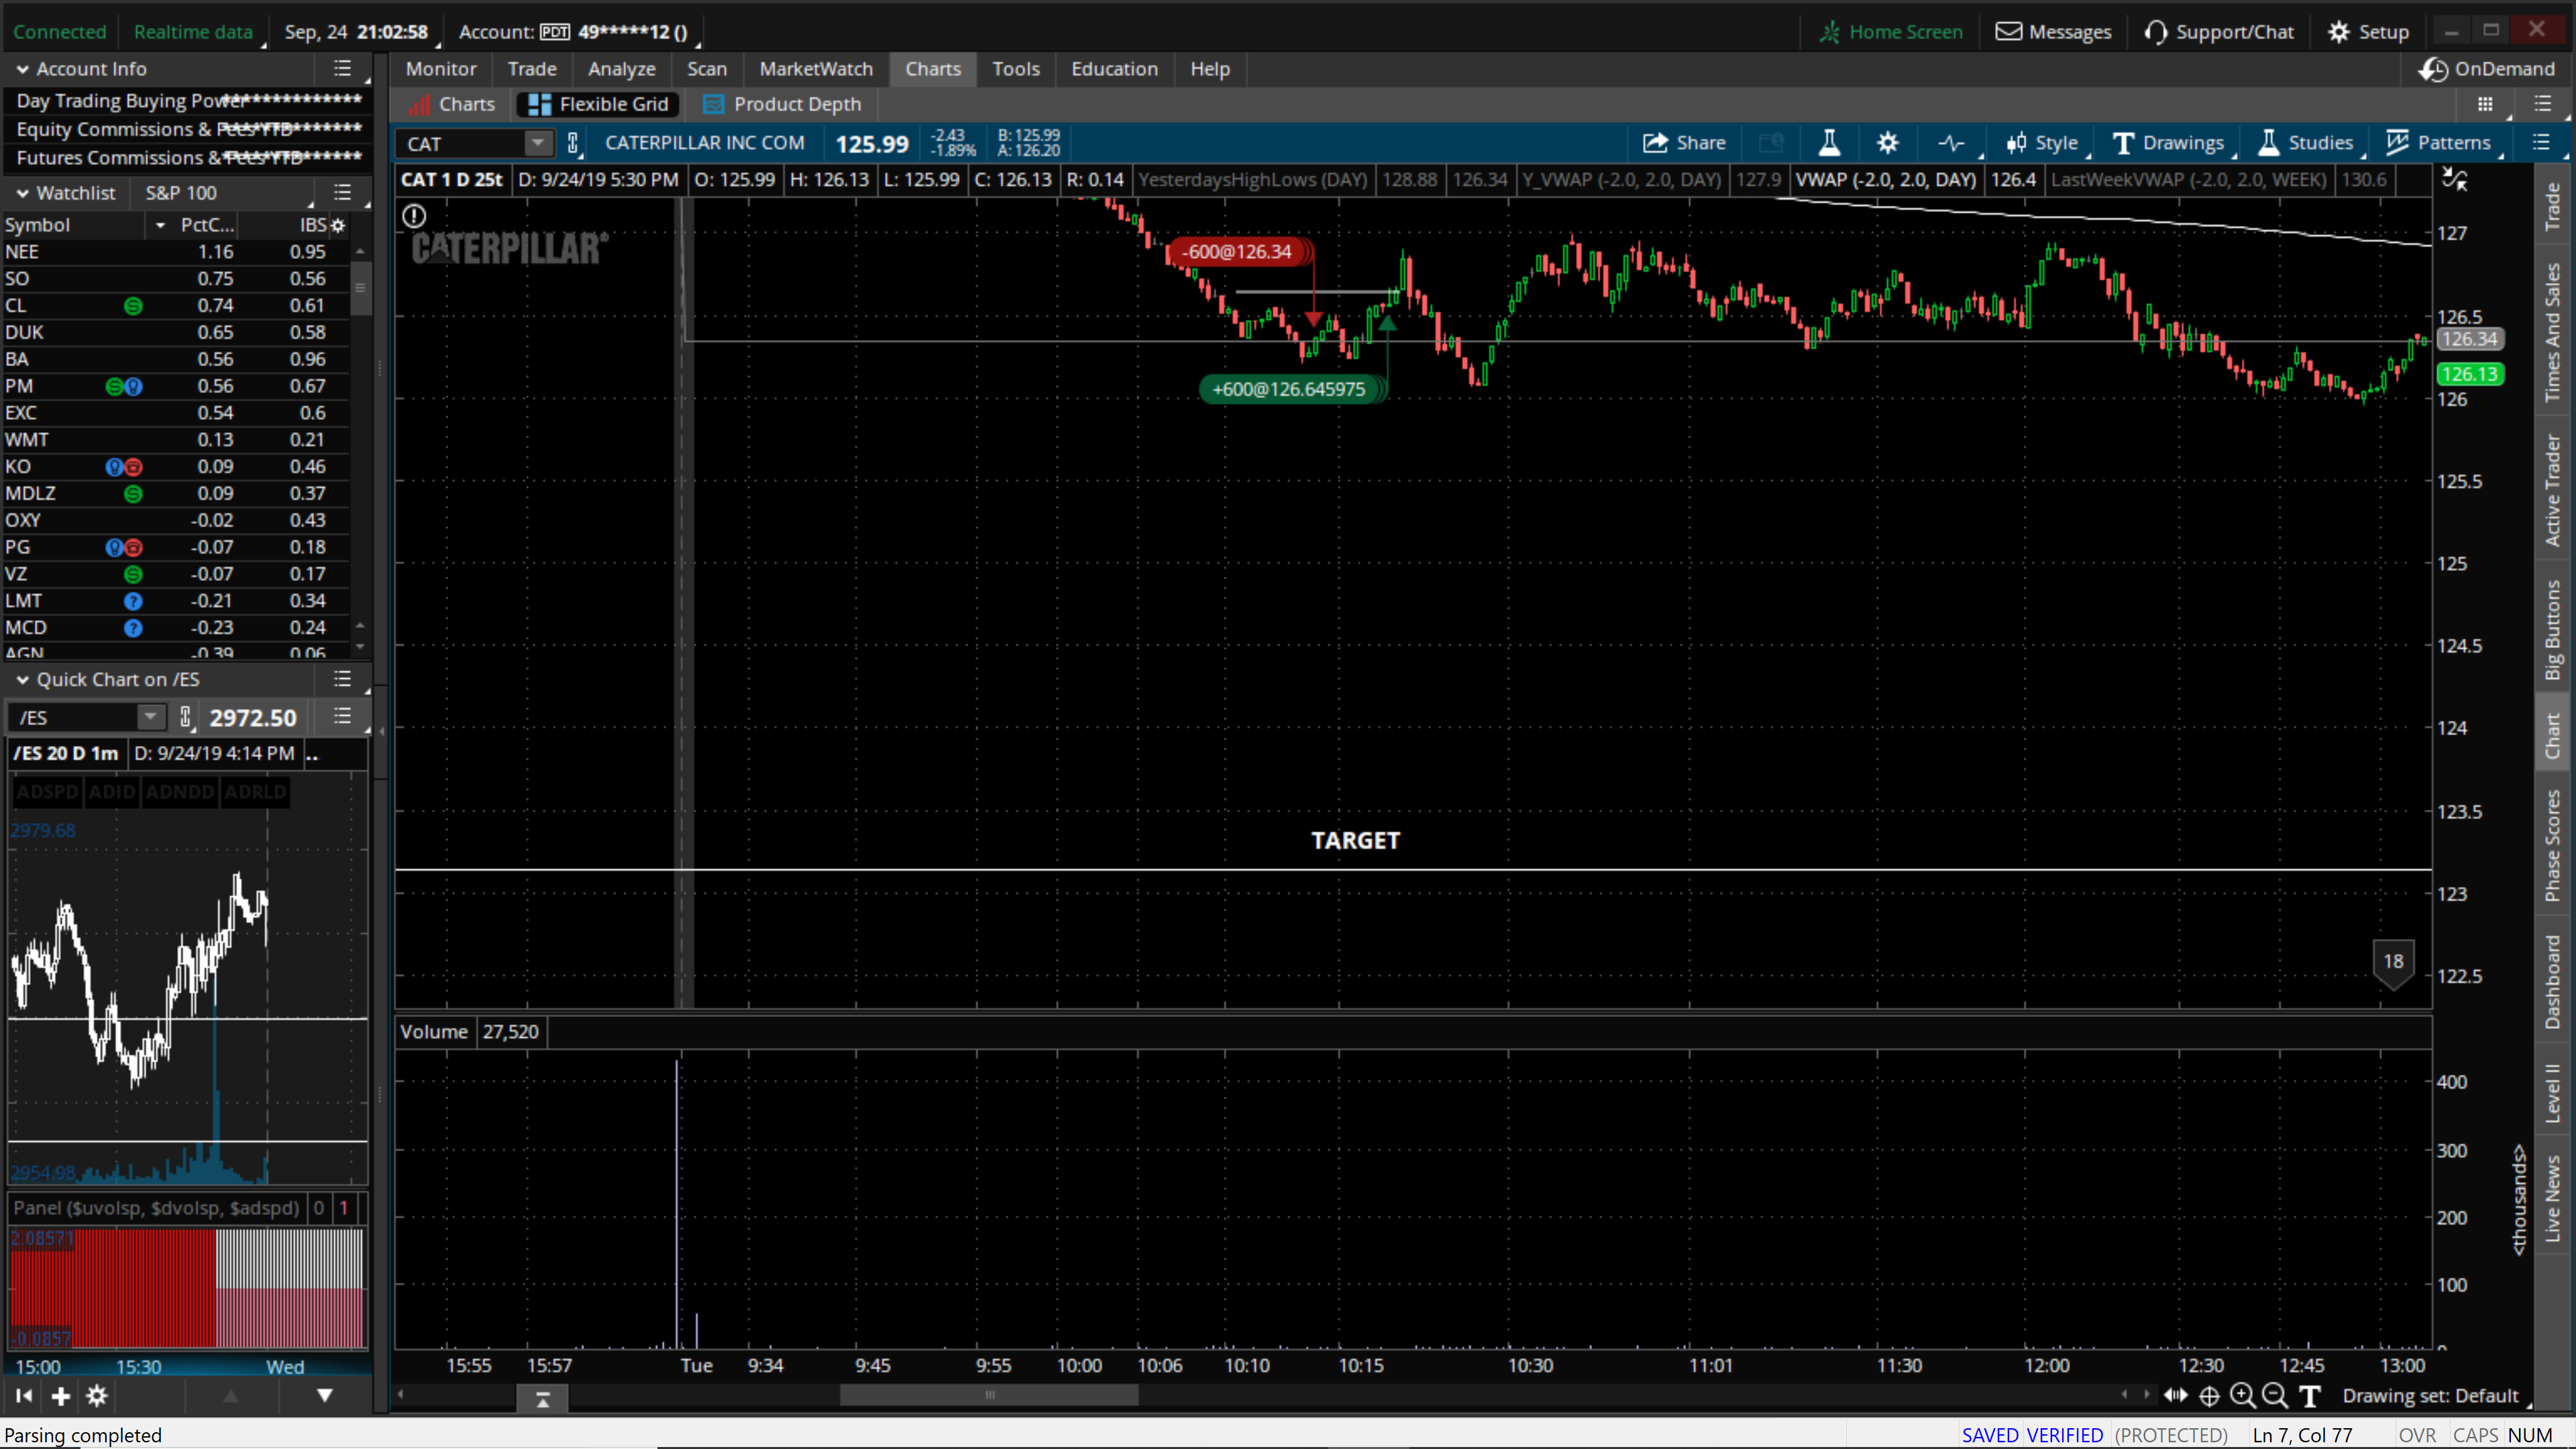Switch to the Trade tab

click(532, 69)
